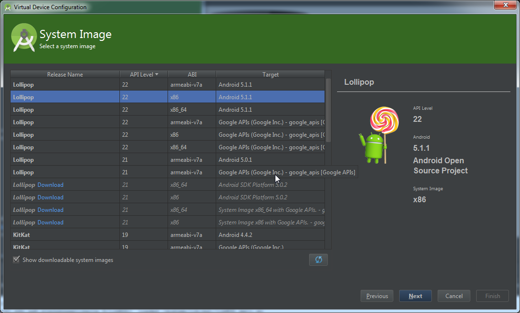Click the Release Name column header
This screenshot has height=313, width=520.
click(x=65, y=74)
